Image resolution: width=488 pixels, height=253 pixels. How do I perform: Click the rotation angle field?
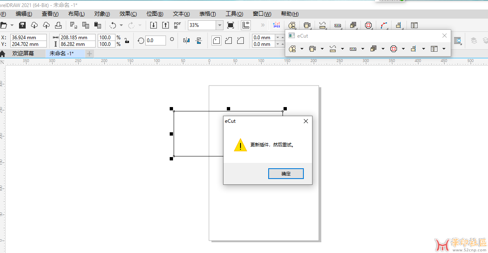tap(156, 41)
